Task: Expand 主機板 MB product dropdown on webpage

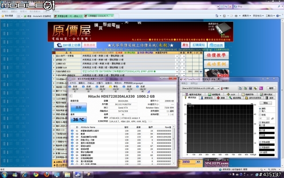Action: (177, 64)
